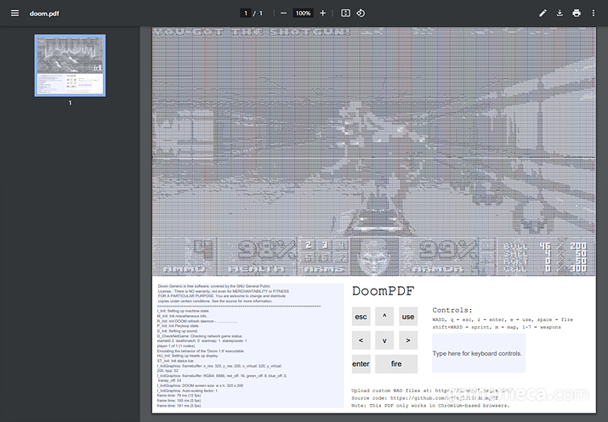Click the ARMS weapon numbers panel
Screen dimensions: 608x422
pos(324,256)
